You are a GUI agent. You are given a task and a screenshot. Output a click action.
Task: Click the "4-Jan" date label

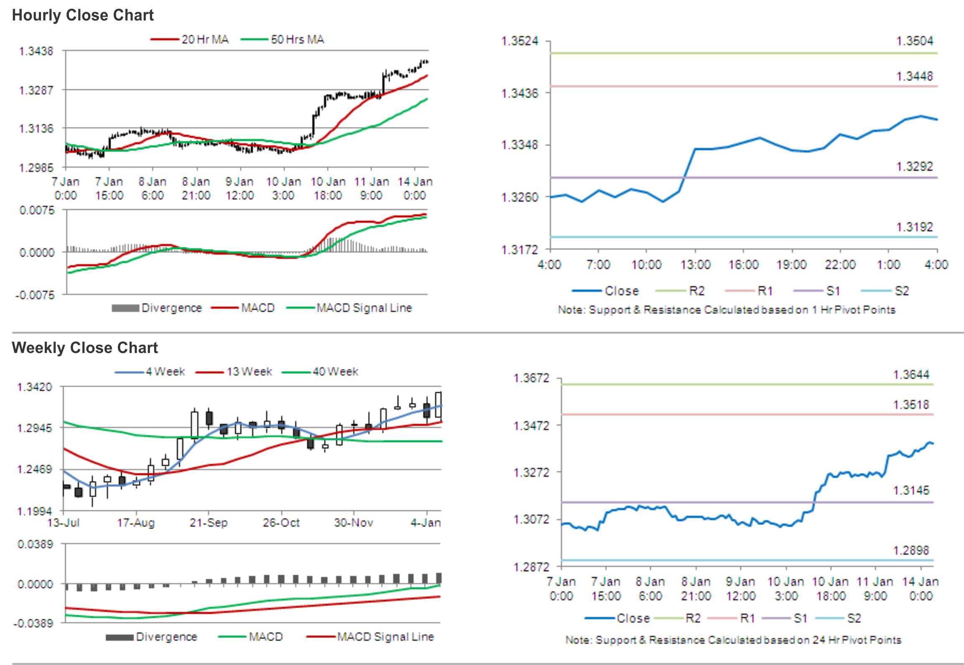tap(425, 523)
